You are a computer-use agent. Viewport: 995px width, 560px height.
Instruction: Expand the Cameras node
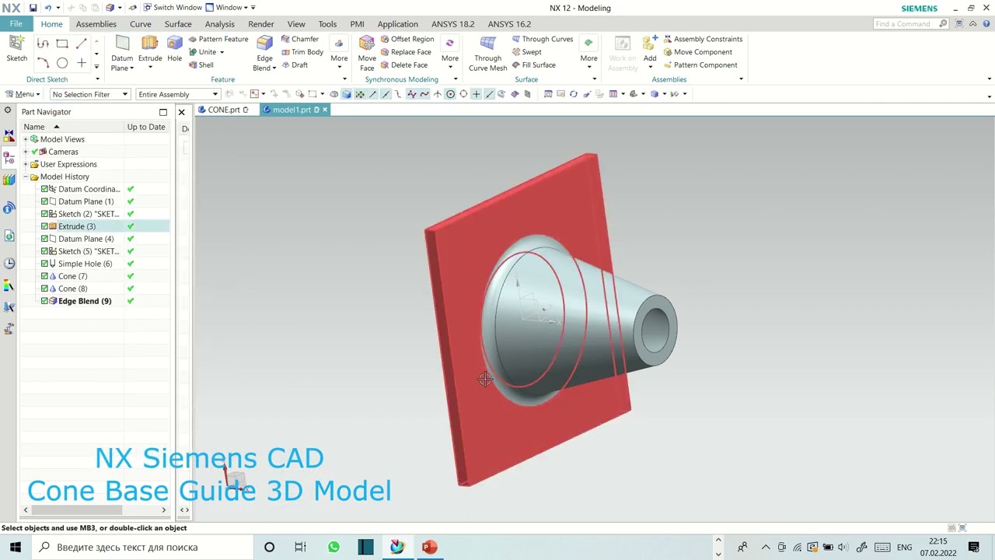pyautogui.click(x=26, y=152)
